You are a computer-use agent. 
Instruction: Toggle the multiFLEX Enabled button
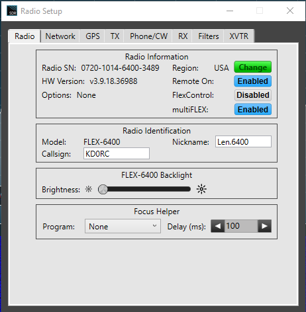coord(253,110)
